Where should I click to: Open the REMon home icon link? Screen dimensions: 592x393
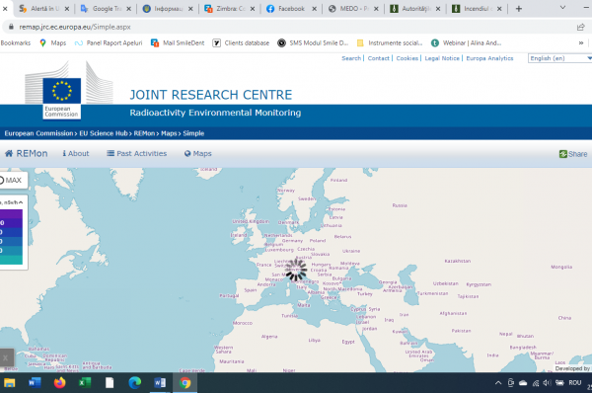pos(9,153)
